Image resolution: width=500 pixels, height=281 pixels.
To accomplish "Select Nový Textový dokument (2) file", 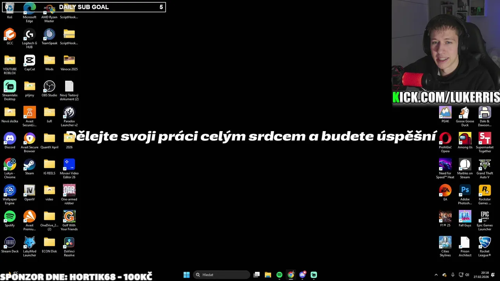I will (69, 91).
